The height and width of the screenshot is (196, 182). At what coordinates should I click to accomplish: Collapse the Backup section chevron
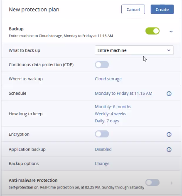171,32
